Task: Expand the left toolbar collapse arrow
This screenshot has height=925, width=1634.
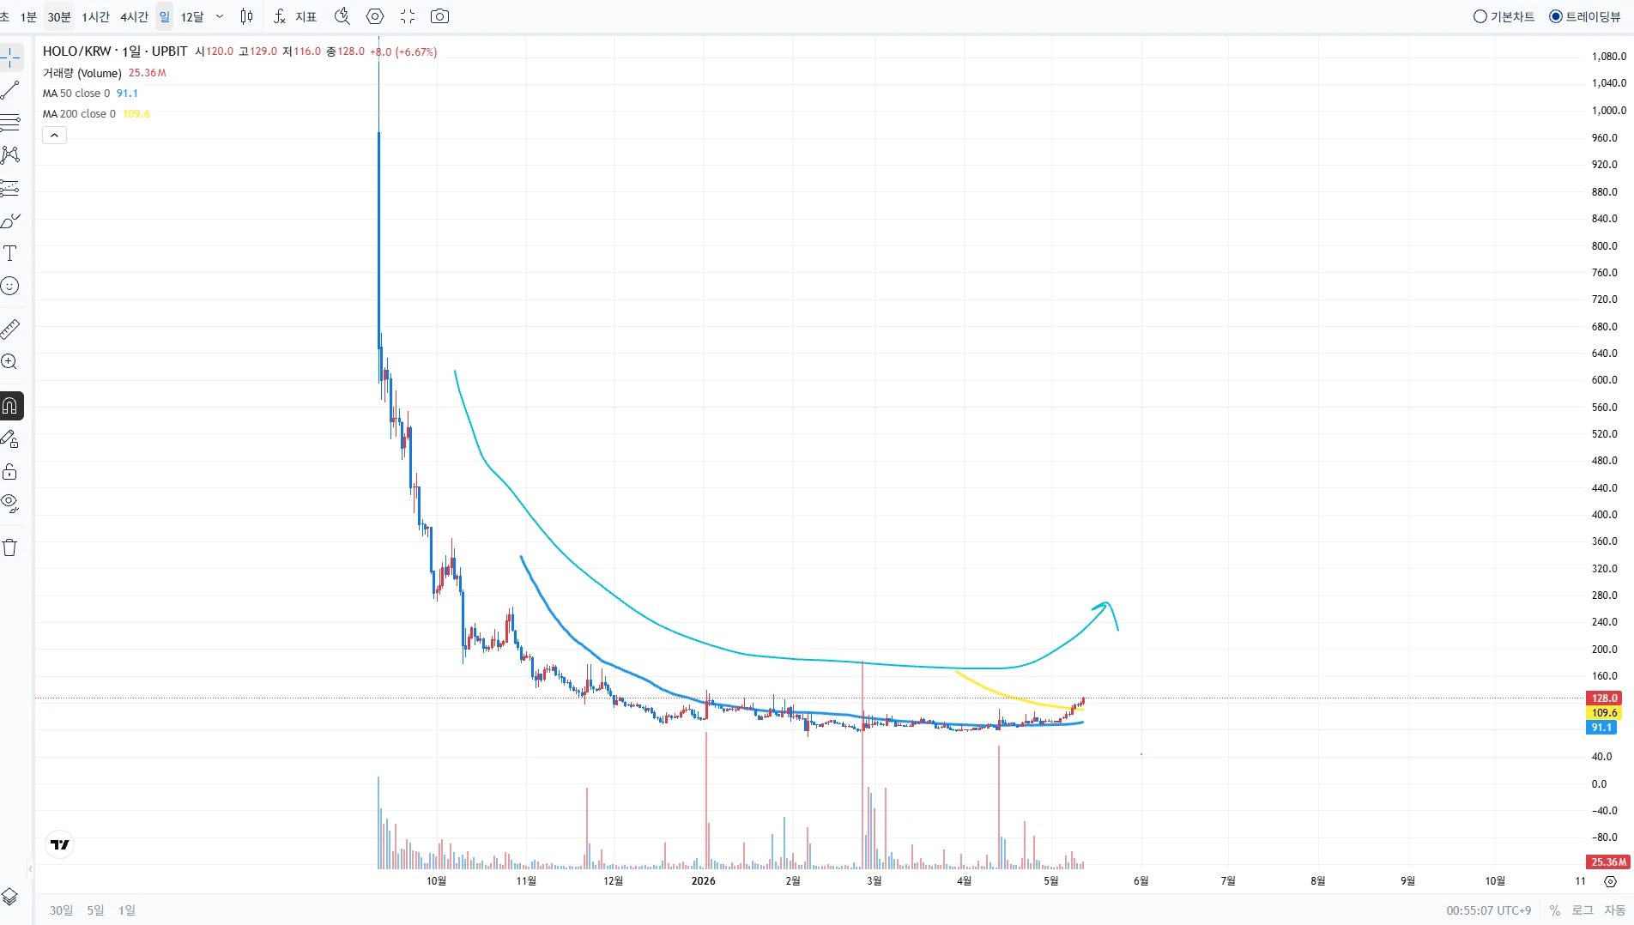Action: (30, 868)
